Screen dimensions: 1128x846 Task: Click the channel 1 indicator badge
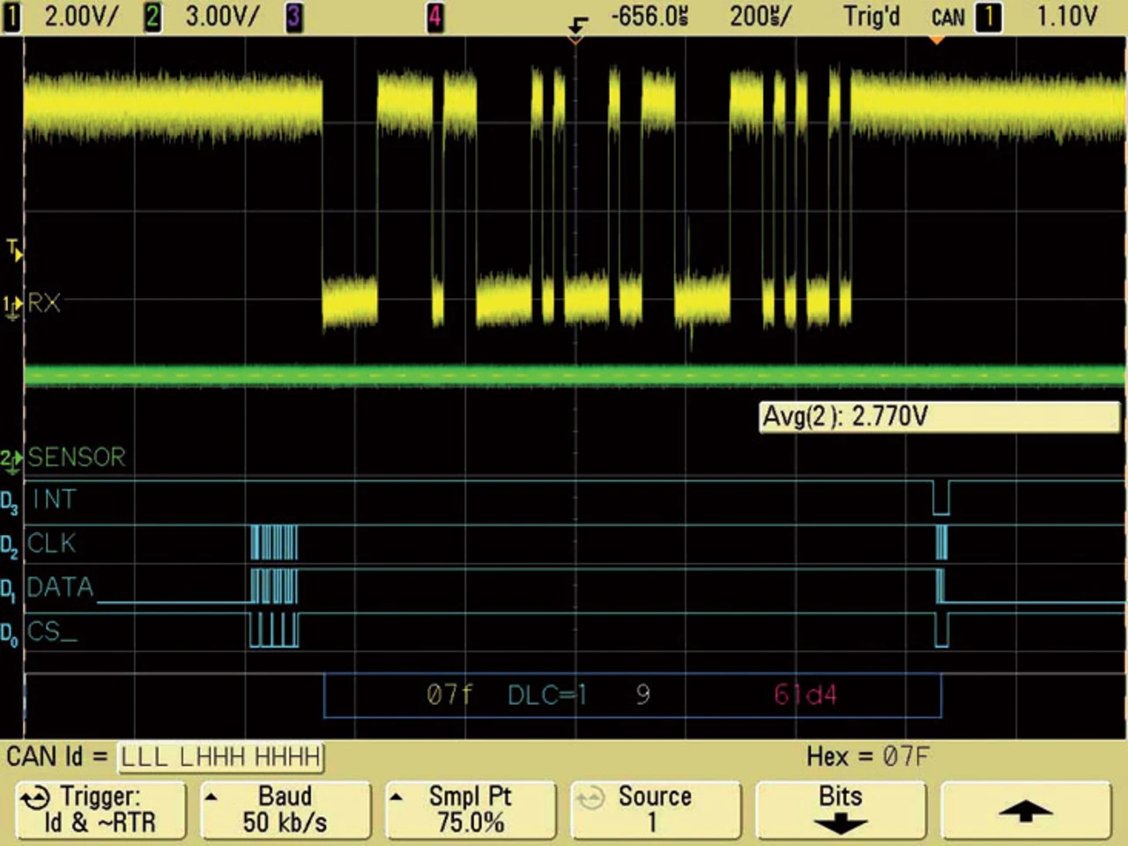pyautogui.click(x=11, y=17)
